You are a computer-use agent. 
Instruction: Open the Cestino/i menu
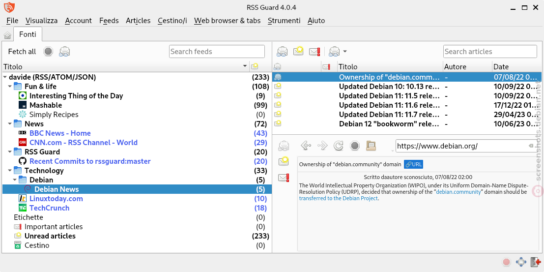(x=172, y=21)
